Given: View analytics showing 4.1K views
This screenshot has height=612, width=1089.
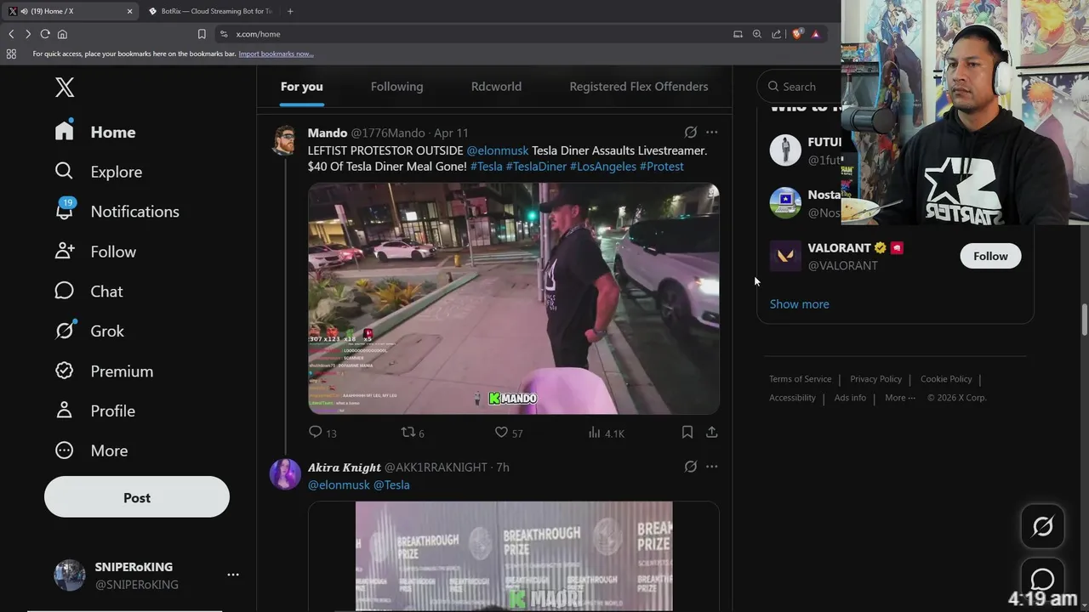Looking at the screenshot, I should 606,433.
